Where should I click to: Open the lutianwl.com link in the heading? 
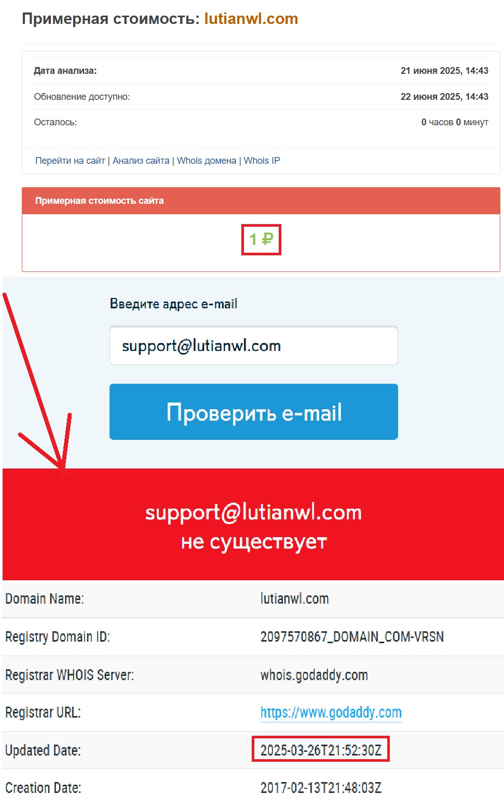click(x=251, y=19)
